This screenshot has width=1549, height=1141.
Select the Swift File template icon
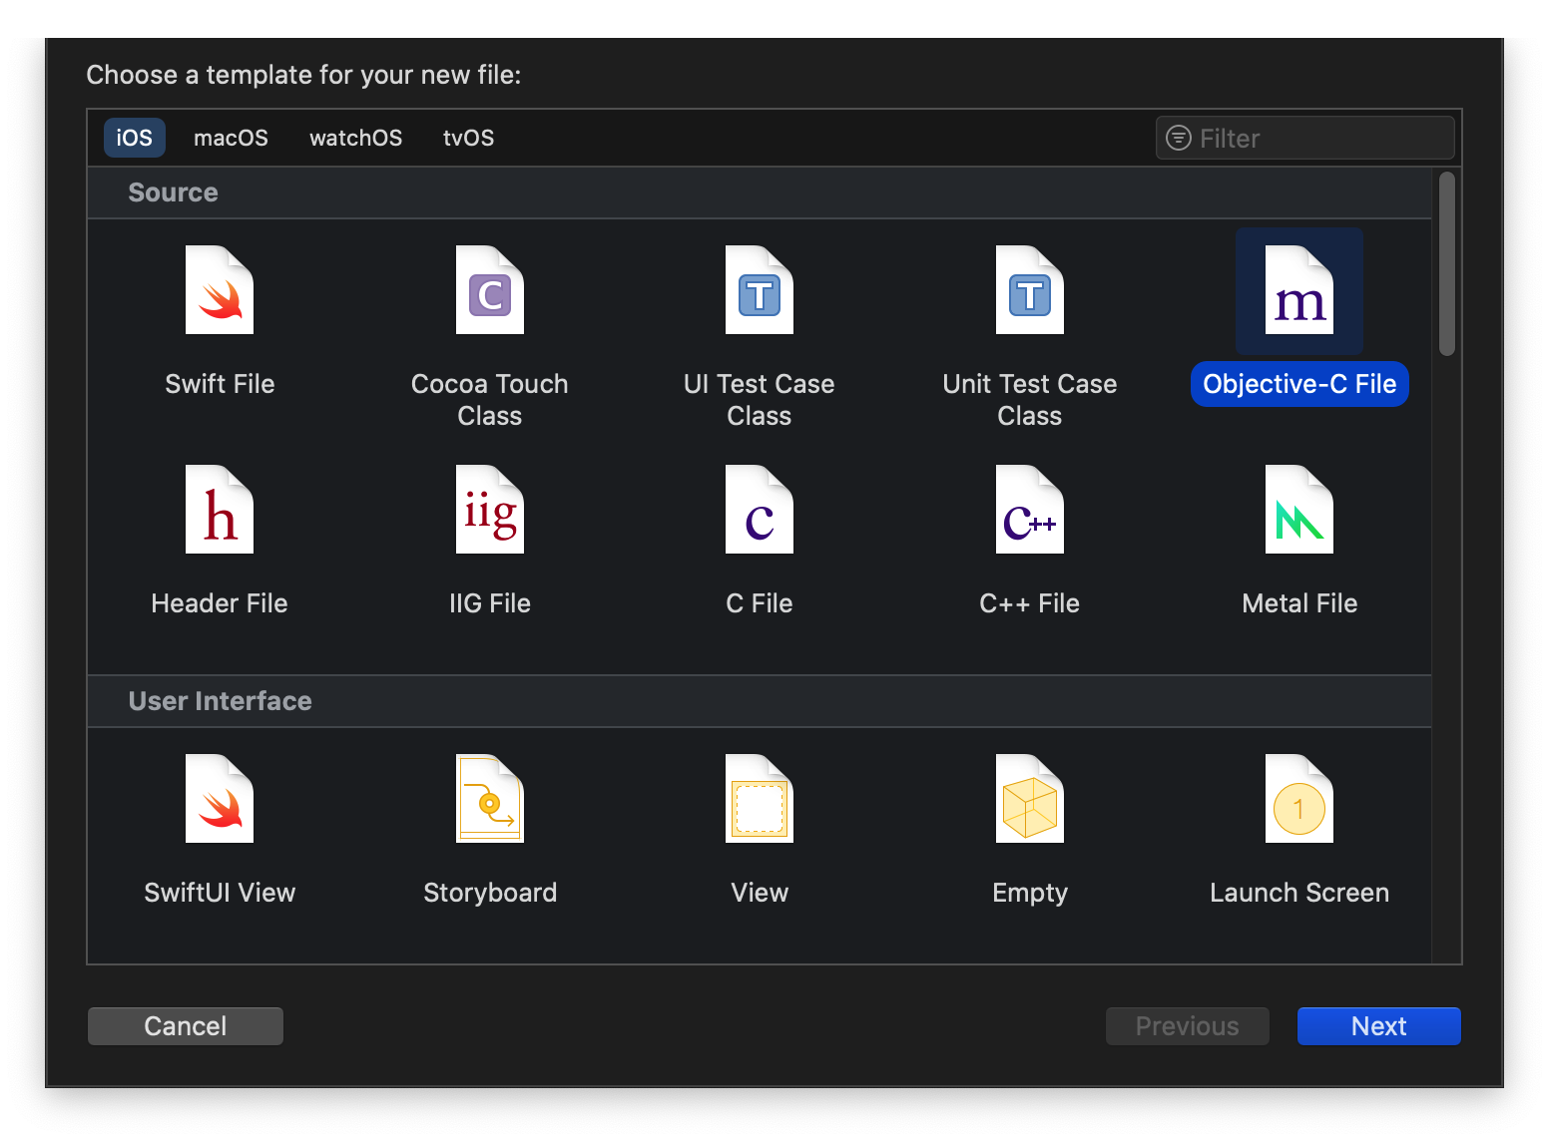(220, 290)
